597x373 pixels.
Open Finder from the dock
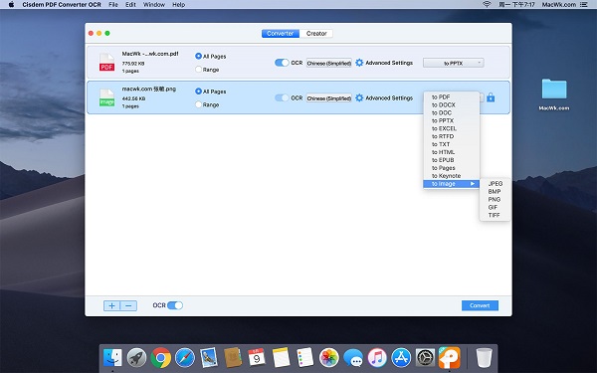click(112, 358)
